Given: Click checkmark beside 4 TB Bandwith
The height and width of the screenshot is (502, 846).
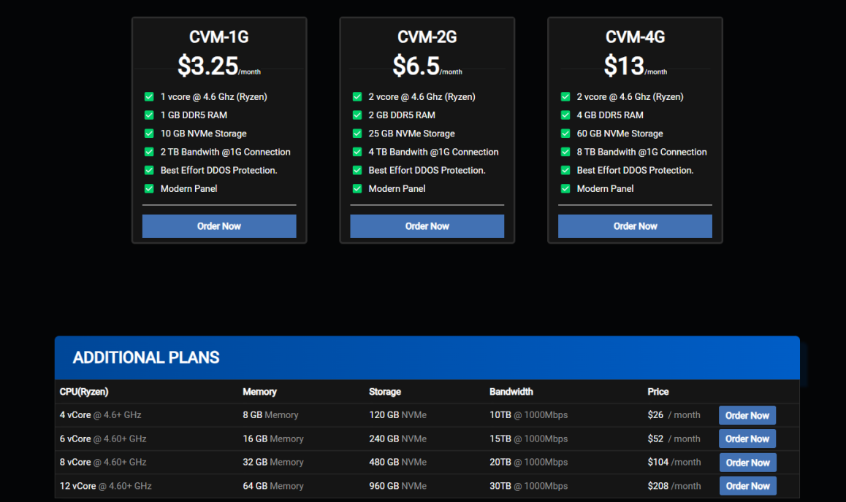Looking at the screenshot, I should (x=357, y=152).
